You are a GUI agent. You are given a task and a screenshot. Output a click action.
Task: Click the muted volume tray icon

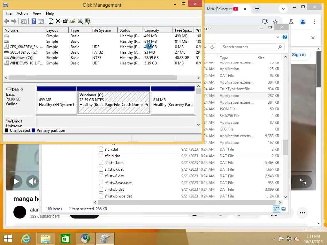[297, 239]
